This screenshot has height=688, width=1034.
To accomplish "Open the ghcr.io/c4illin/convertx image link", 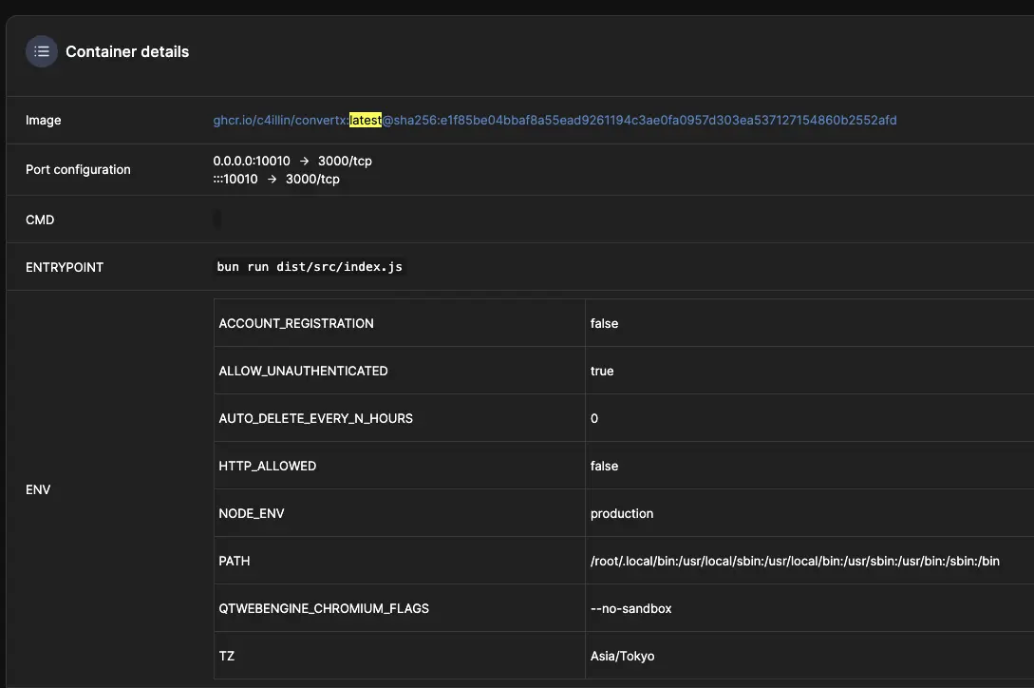I will (555, 120).
